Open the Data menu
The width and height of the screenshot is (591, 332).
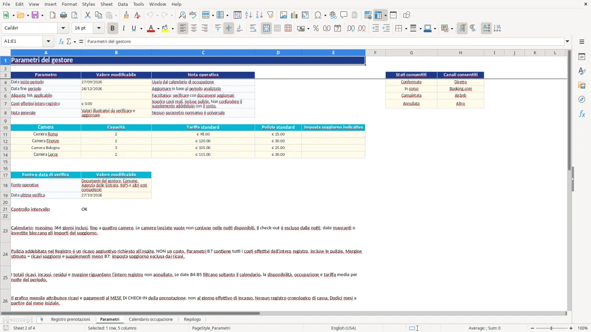(123, 4)
